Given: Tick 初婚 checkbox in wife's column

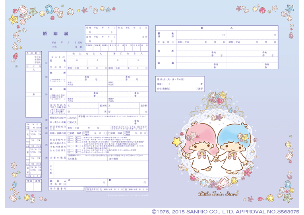Looking at the screenshot, I should 109,134.
